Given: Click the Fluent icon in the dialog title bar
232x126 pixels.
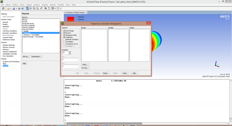Looking at the screenshot, I should click(63, 24).
